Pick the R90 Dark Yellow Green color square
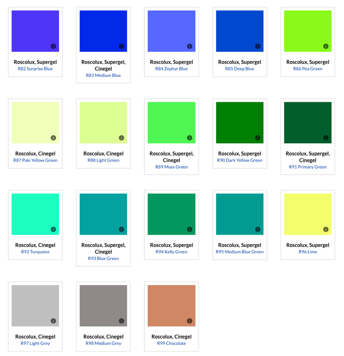Viewport: 344px width, 356px height. (239, 122)
